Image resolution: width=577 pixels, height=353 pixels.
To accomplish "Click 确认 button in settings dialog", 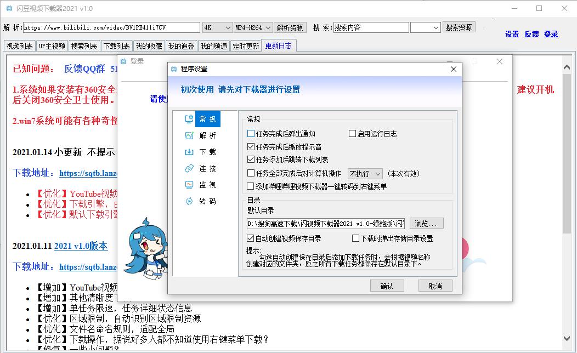I will point(387,286).
